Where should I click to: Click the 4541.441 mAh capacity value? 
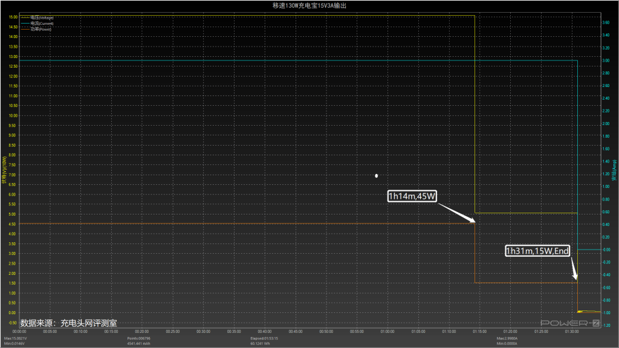click(x=138, y=344)
